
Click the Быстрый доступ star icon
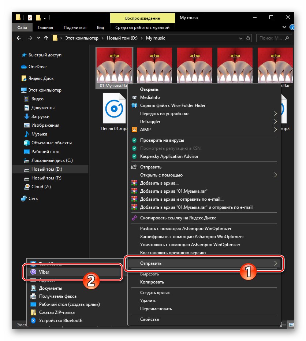point(24,55)
